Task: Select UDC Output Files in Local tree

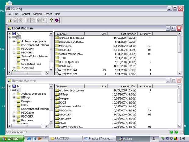Action: [31, 64]
